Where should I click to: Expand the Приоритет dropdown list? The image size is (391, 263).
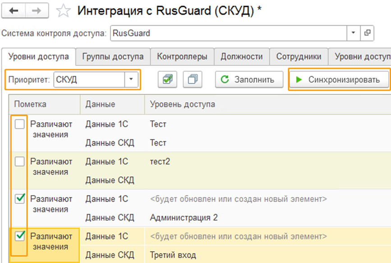coord(131,79)
